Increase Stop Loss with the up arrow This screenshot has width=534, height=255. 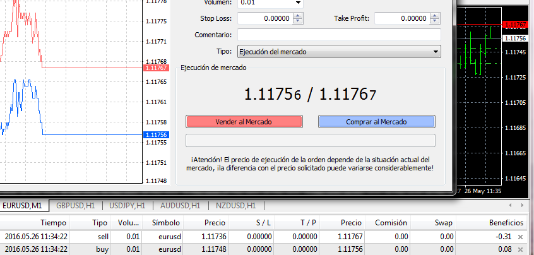click(298, 16)
